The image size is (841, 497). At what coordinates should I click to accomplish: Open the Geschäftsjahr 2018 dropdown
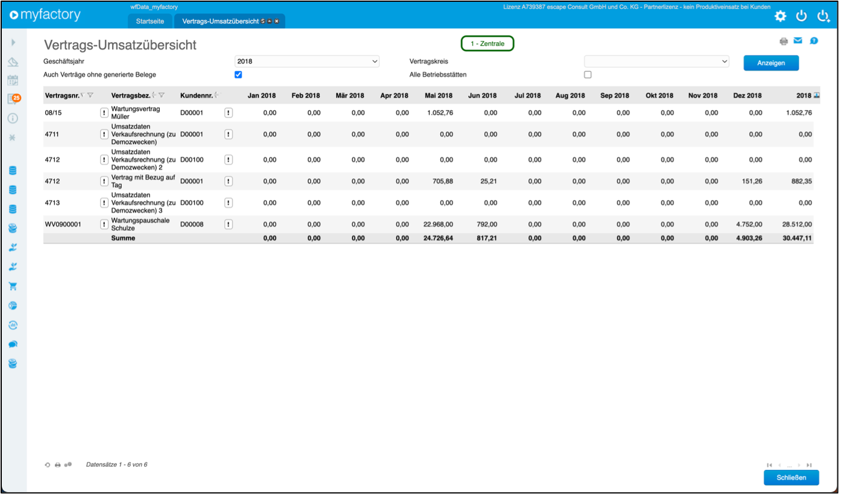click(x=307, y=61)
